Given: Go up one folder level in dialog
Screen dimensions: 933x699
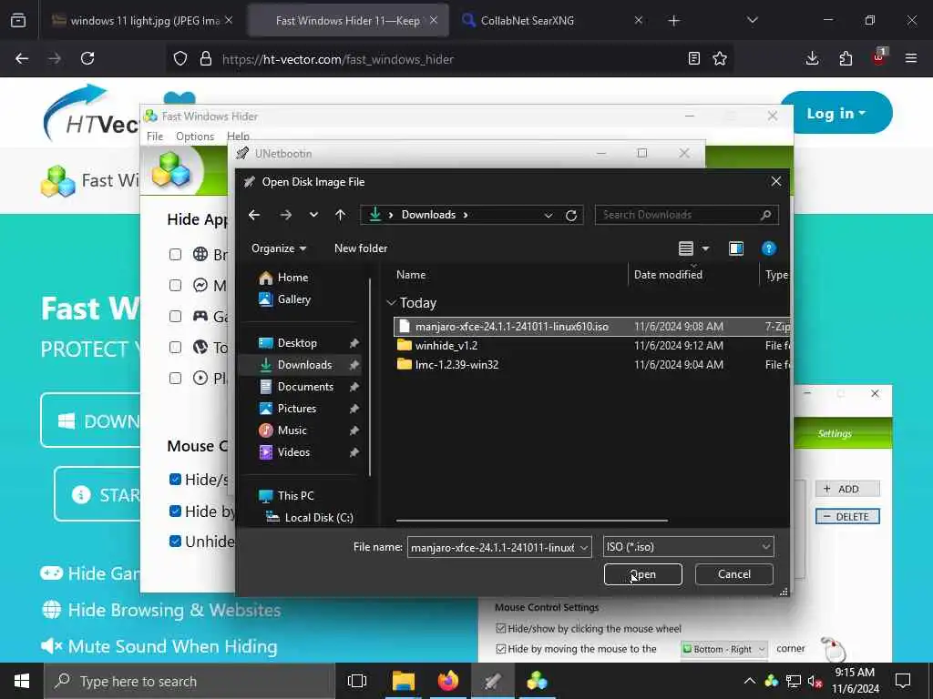Looking at the screenshot, I should click(x=341, y=215).
